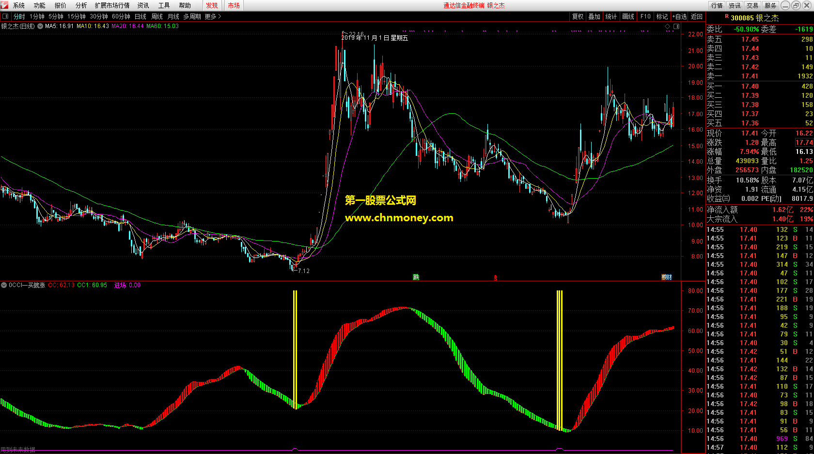Click the 复权 toolbar button
The width and height of the screenshot is (814, 454).
tap(578, 16)
